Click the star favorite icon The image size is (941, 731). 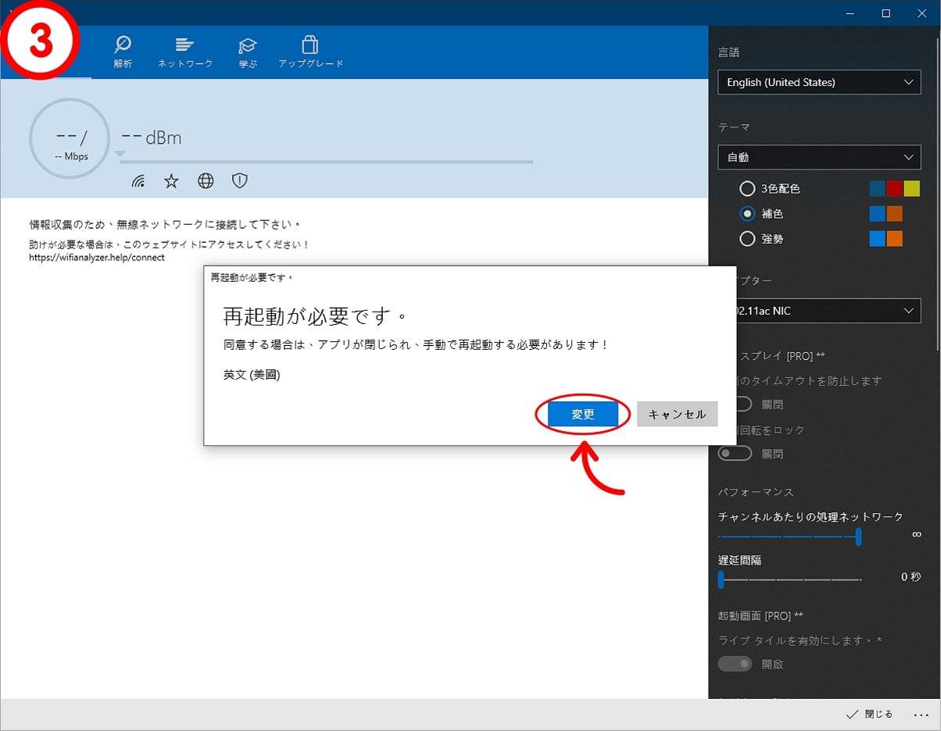(171, 181)
